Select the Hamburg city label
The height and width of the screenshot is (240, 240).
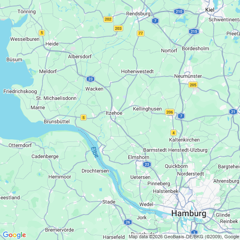pos(189,213)
